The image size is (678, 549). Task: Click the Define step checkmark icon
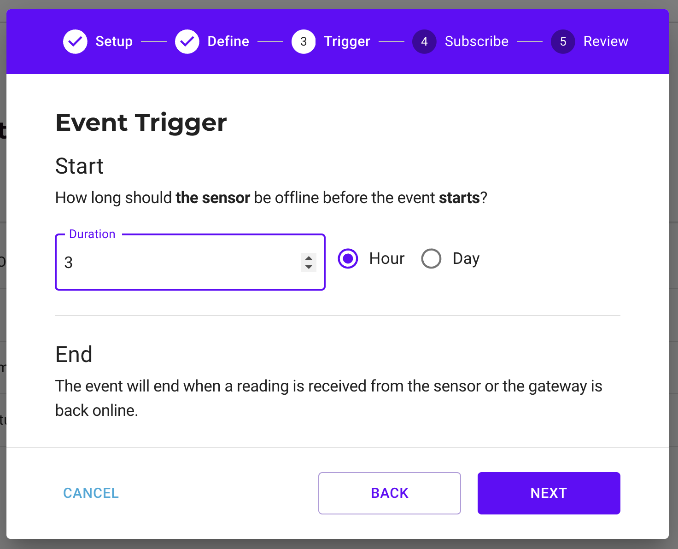pos(187,41)
